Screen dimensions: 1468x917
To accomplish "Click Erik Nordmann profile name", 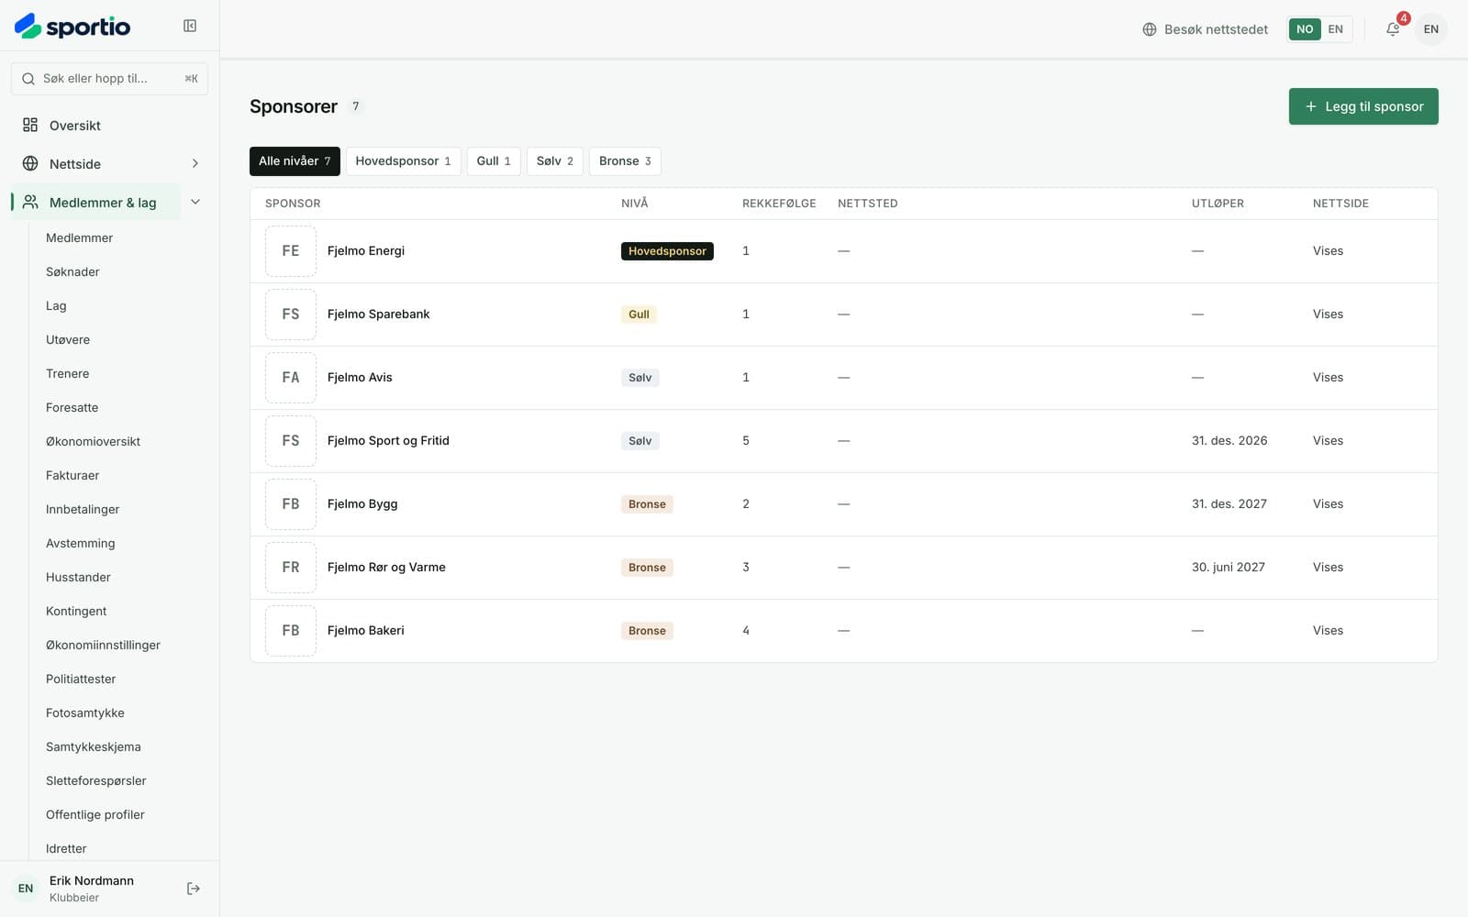I will [92, 880].
